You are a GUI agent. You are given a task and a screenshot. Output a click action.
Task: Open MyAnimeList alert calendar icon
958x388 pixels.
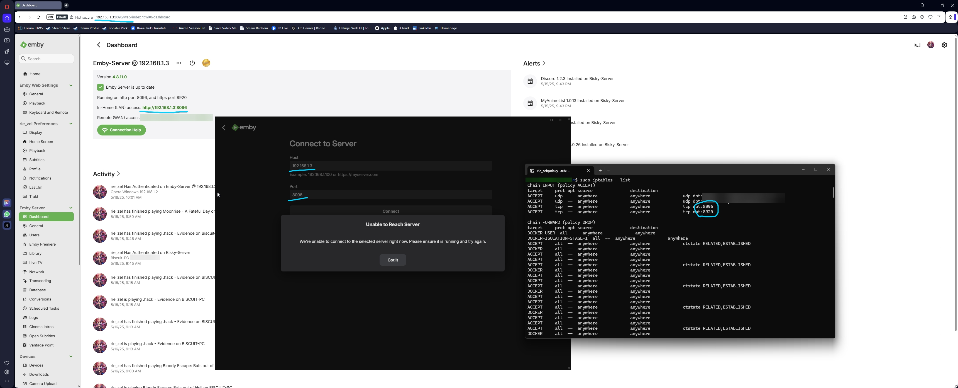coord(530,103)
